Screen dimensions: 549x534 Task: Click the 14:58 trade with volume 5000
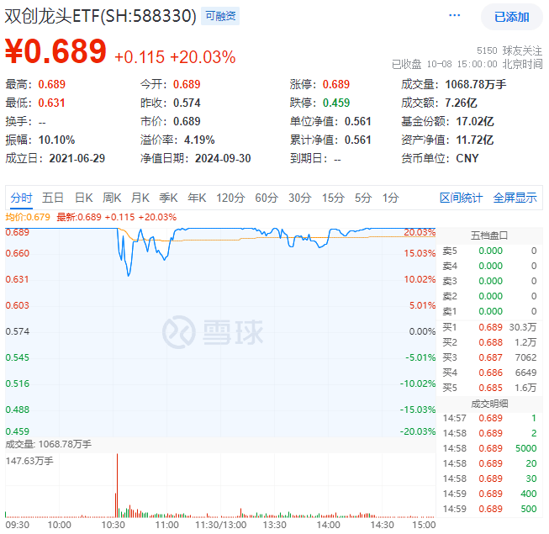tap(489, 448)
